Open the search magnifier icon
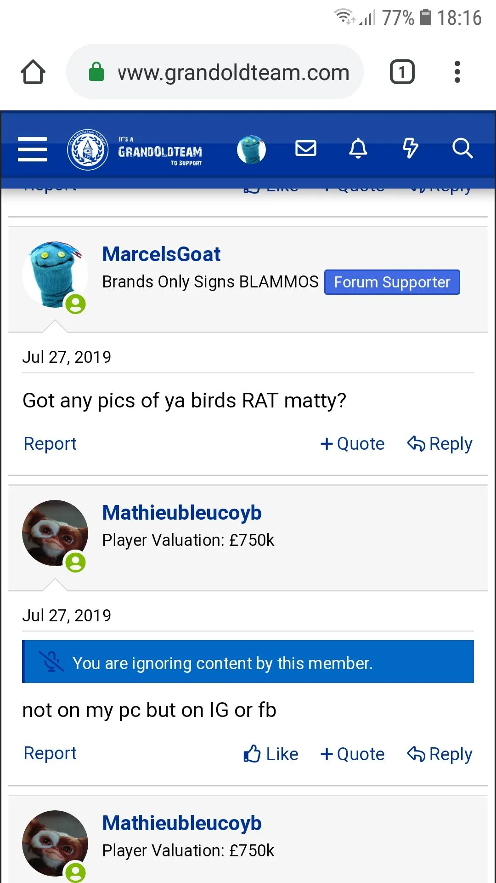 click(x=462, y=149)
